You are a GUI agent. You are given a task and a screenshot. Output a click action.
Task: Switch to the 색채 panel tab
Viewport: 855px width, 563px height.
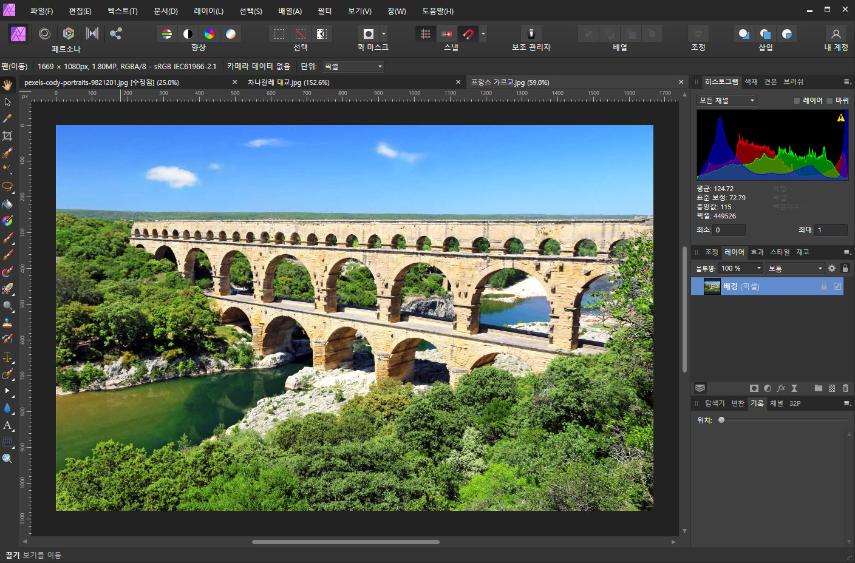(x=751, y=82)
